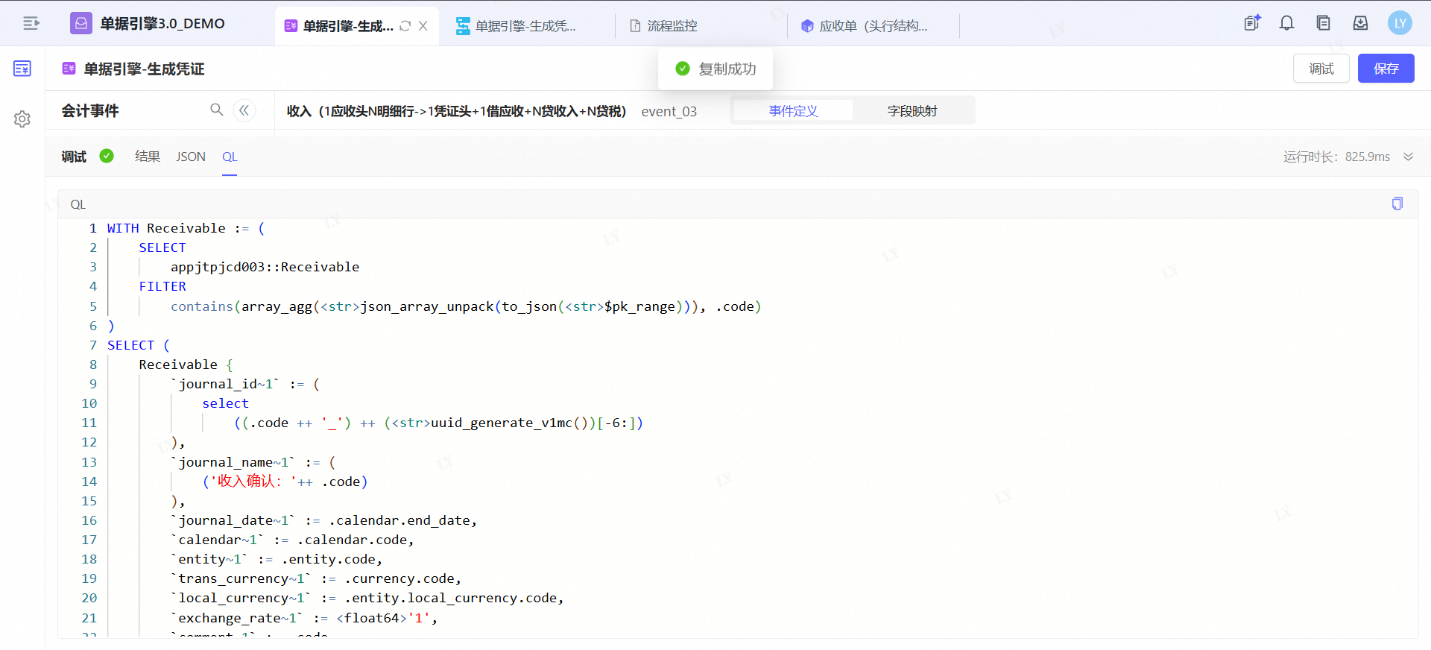Click the 保存 button
The height and width of the screenshot is (650, 1431).
pos(1386,69)
